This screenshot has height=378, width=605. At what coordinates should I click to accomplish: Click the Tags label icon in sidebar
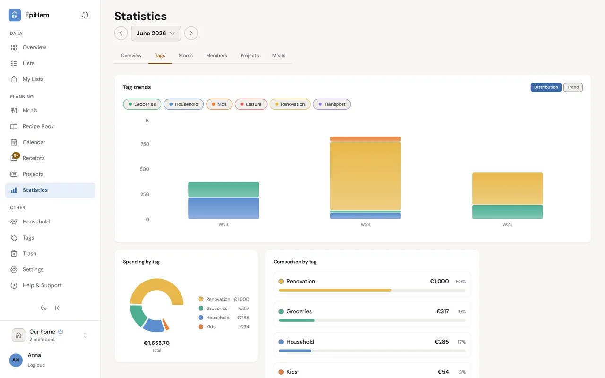click(x=14, y=238)
